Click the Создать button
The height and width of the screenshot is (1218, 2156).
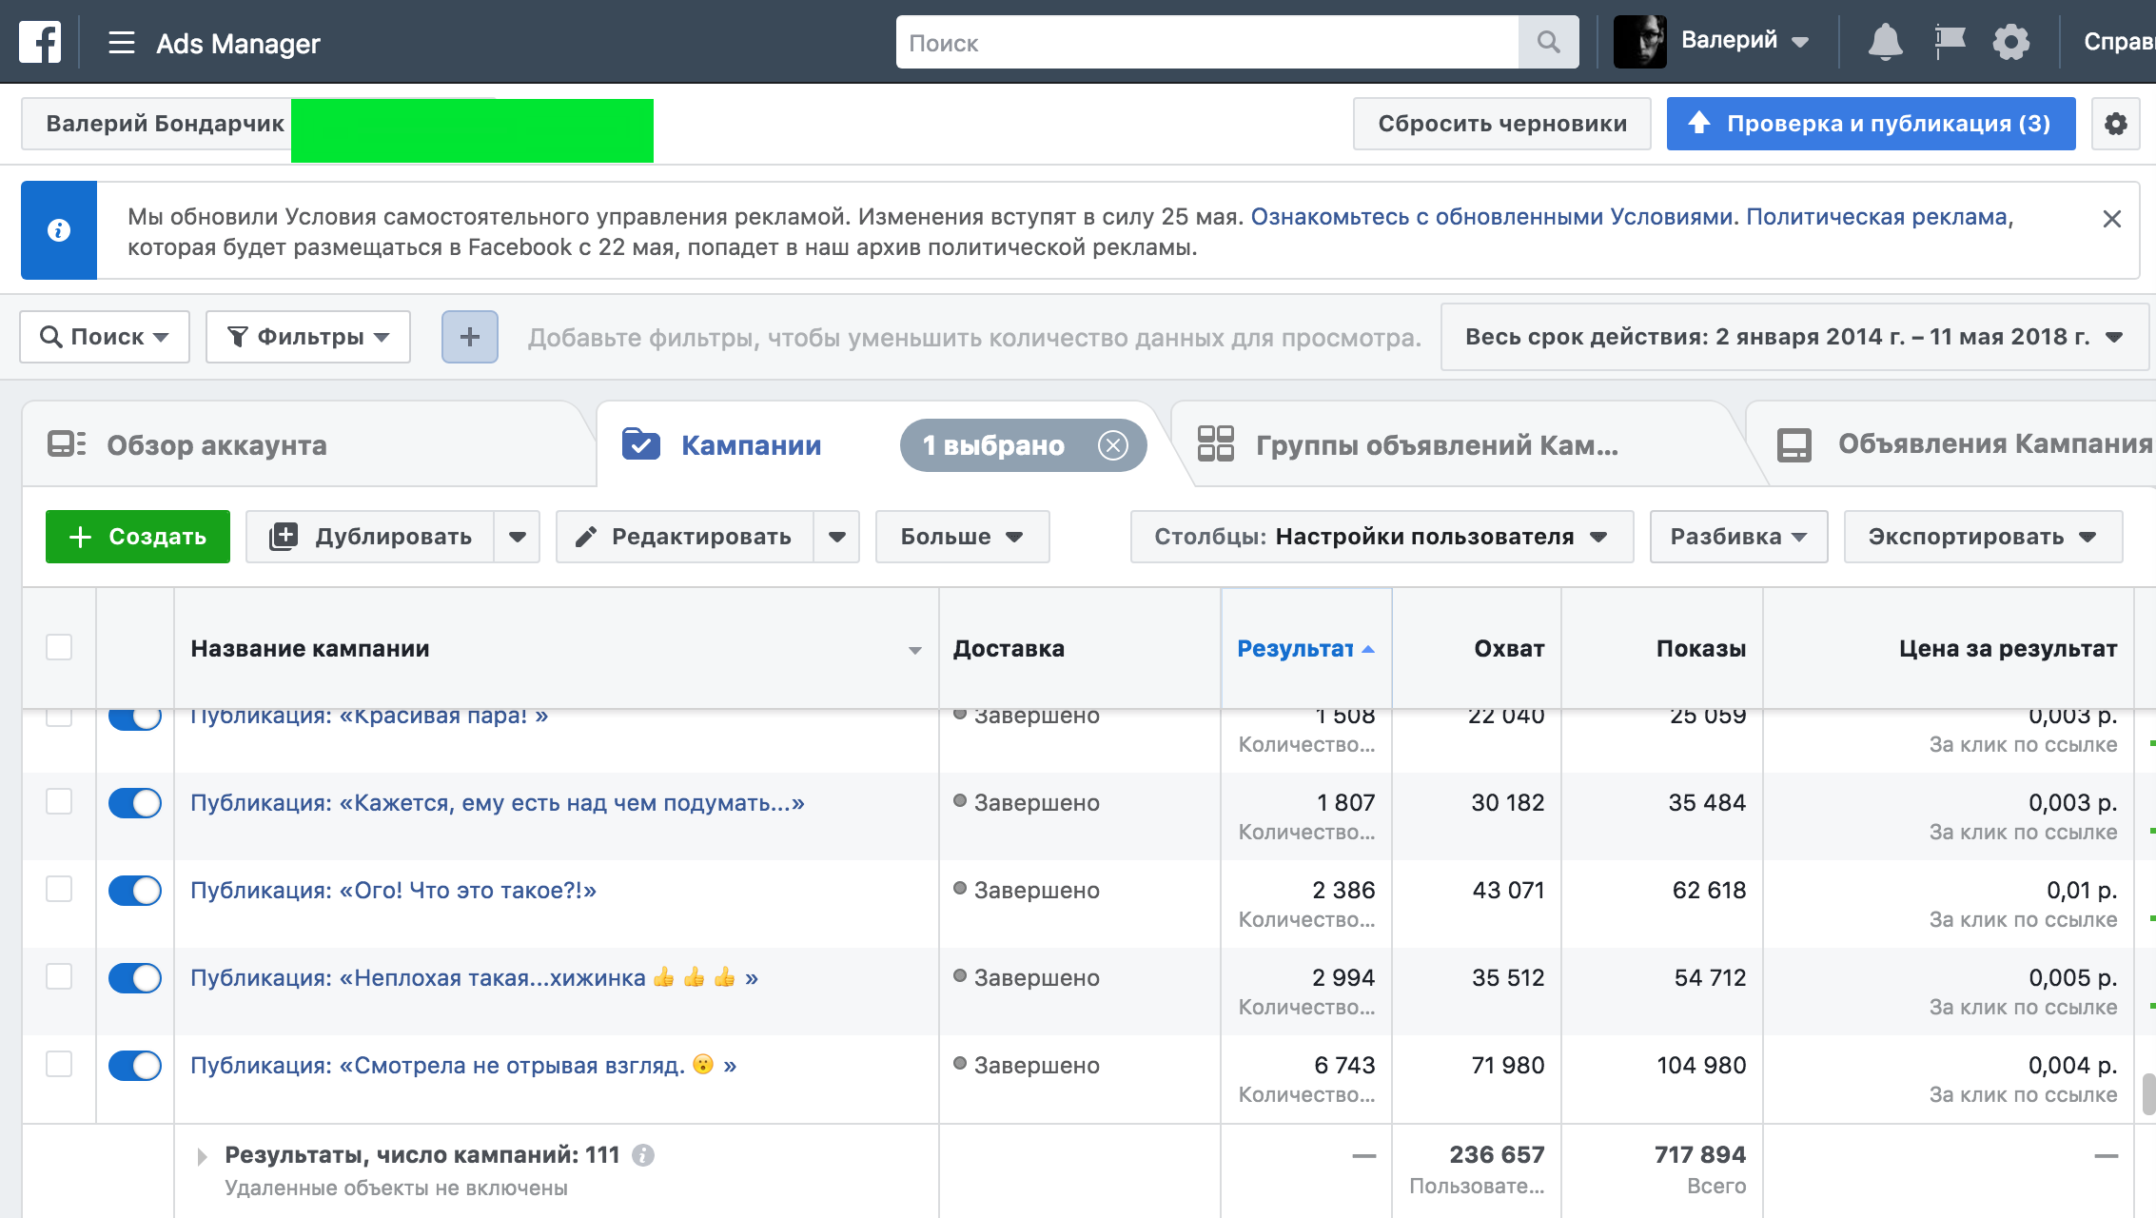[138, 537]
